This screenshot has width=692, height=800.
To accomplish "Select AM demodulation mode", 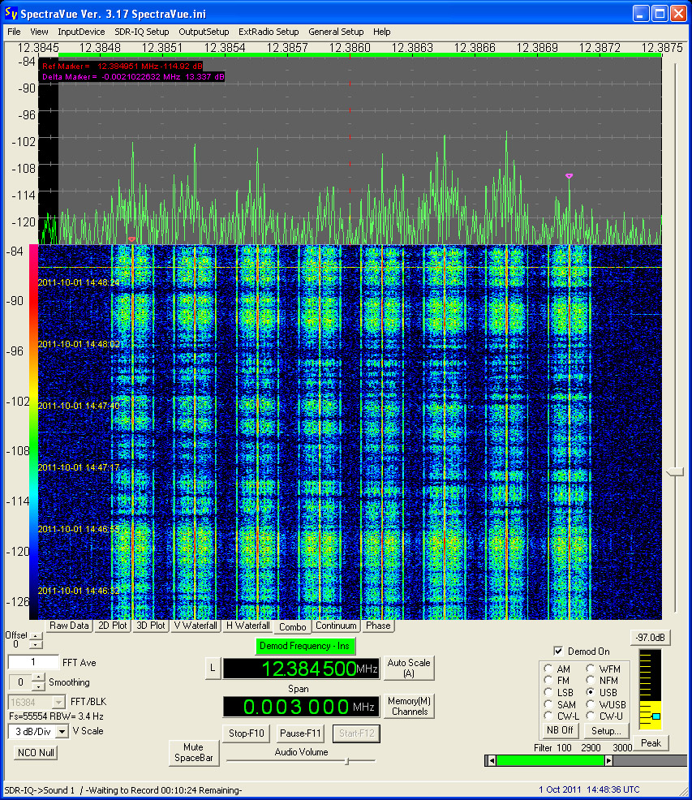I will pyautogui.click(x=548, y=669).
